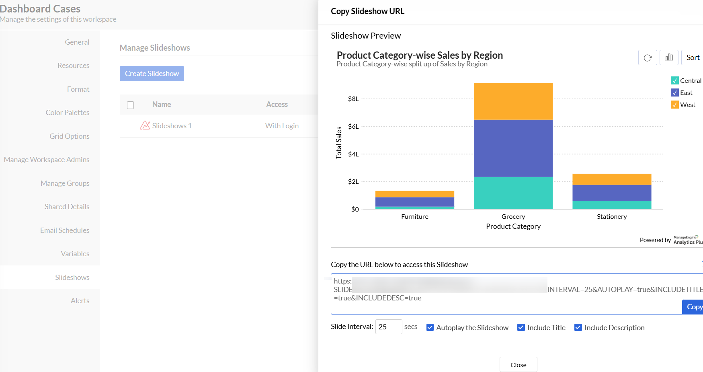The height and width of the screenshot is (372, 703).
Task: Uncheck the Include Description option
Action: pyautogui.click(x=578, y=327)
